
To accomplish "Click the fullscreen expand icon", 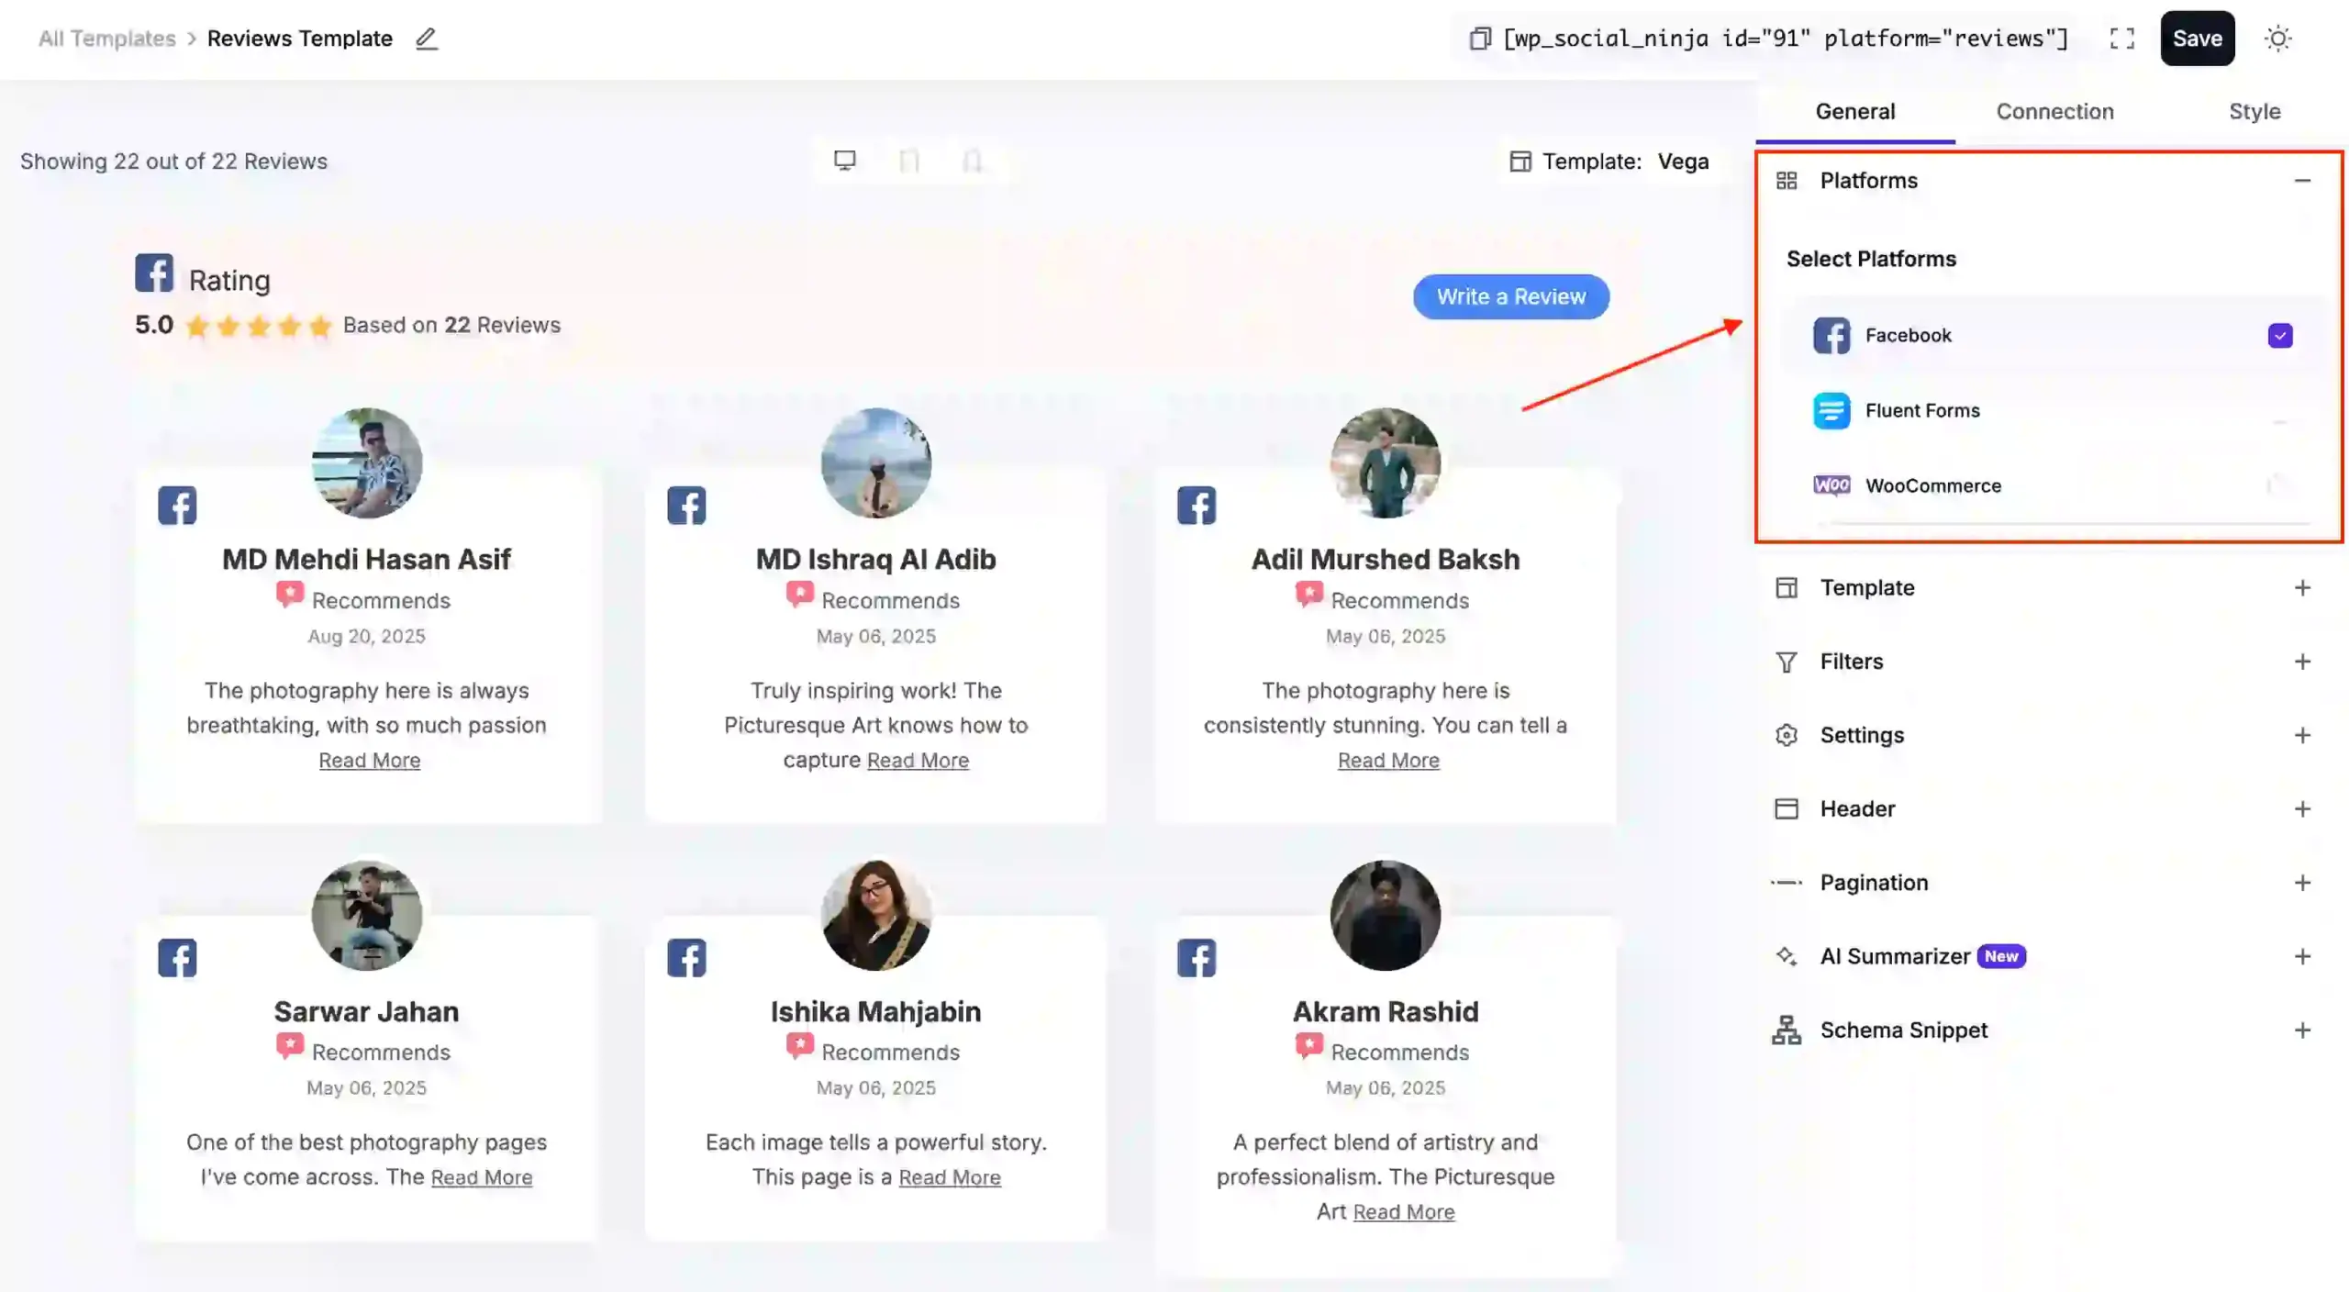I will [x=2121, y=39].
